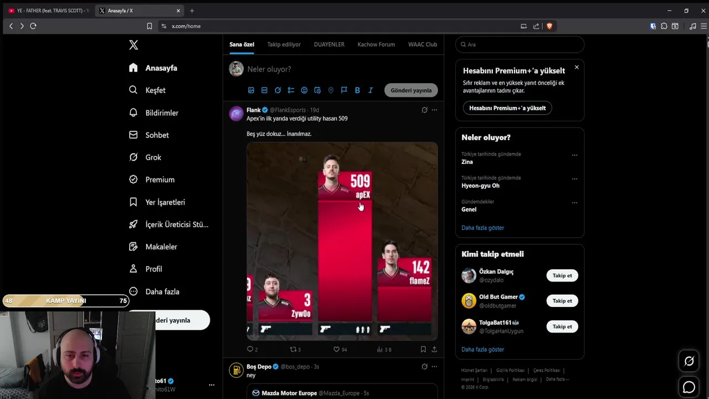Add a poll to post

click(291, 90)
